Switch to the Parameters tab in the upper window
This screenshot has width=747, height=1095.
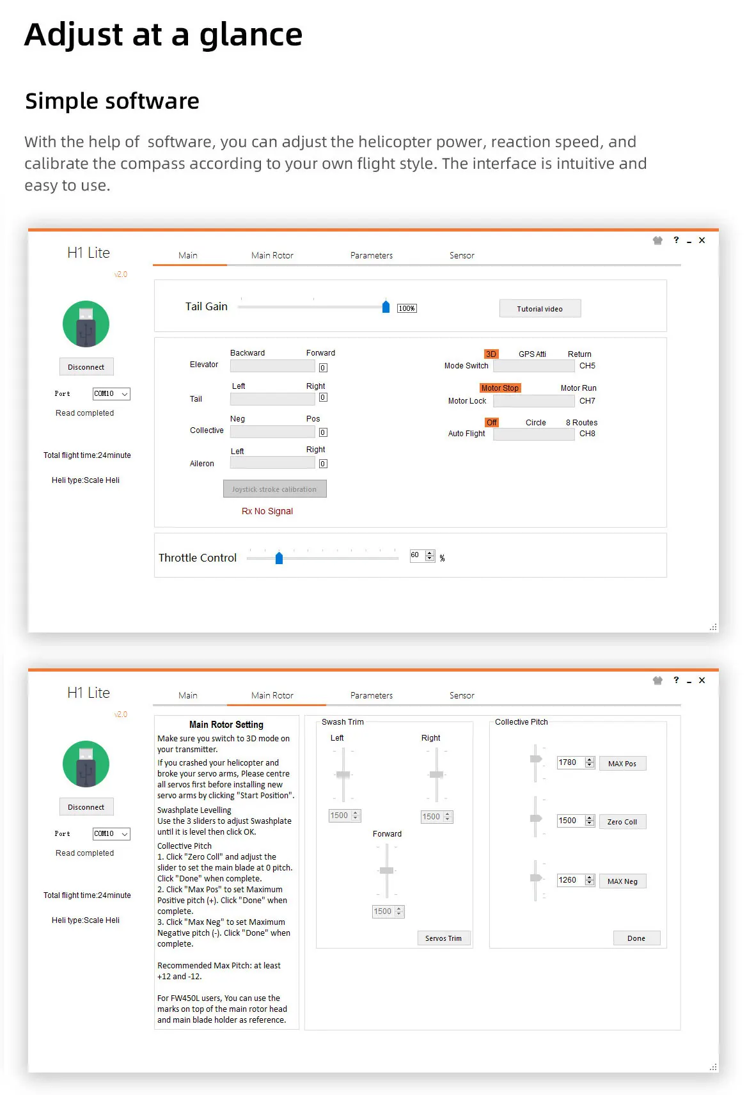(x=372, y=256)
